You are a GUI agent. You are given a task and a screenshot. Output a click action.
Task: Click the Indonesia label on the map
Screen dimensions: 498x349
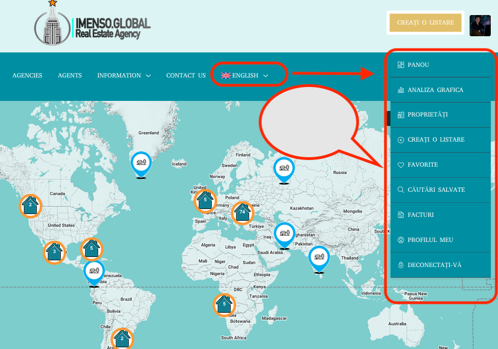[371, 293]
